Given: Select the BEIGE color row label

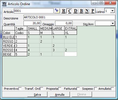Looking at the screenshot, I should (9, 54).
